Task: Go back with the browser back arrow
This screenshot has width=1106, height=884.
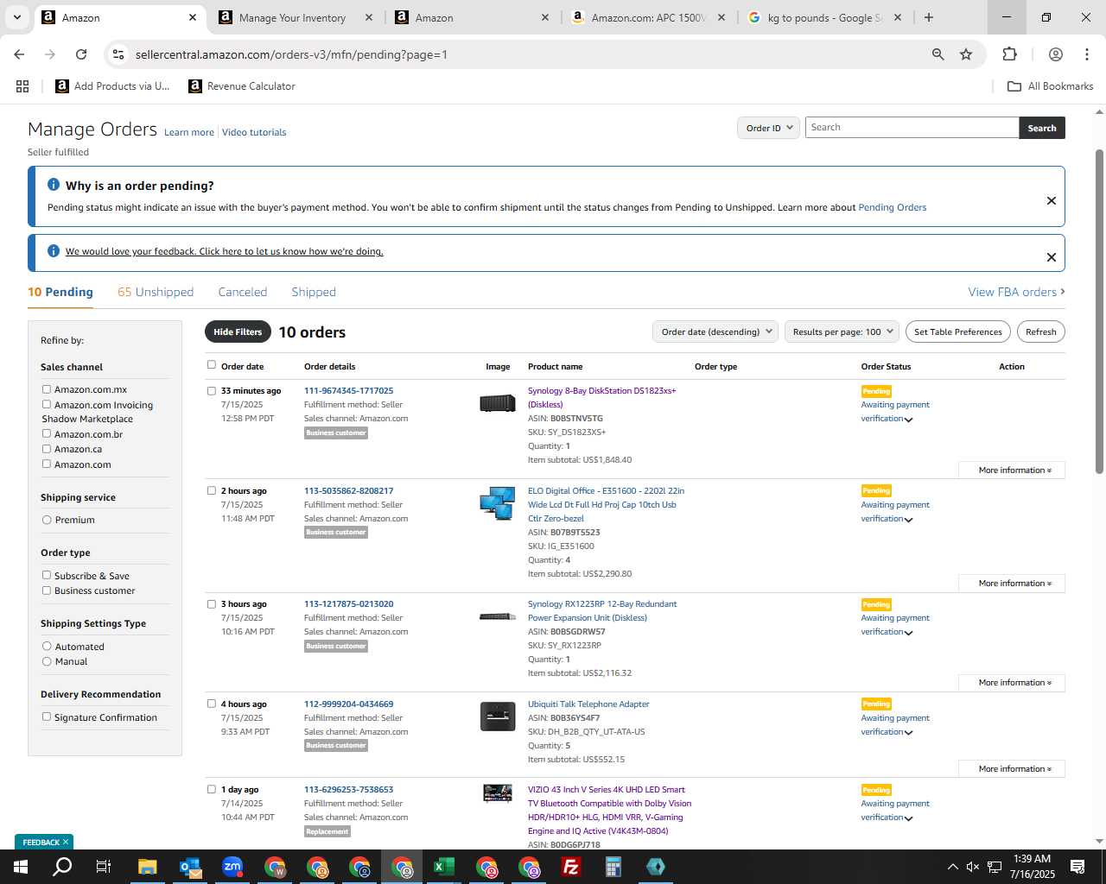Action: point(19,54)
